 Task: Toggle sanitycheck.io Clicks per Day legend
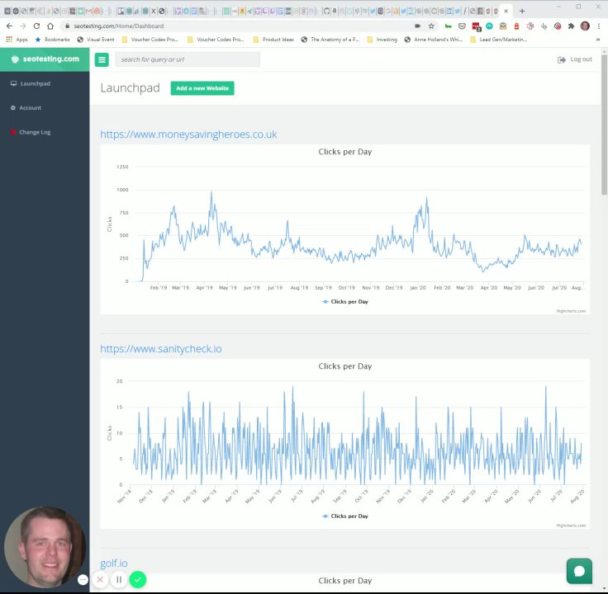(x=345, y=516)
